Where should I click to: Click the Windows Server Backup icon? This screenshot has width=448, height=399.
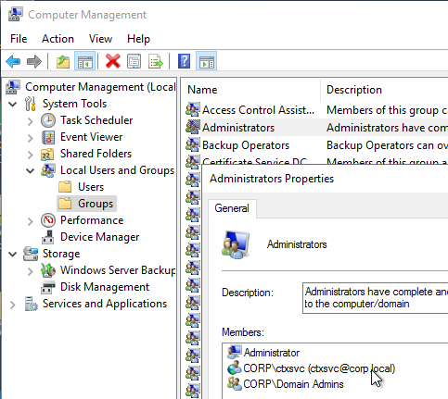click(48, 270)
